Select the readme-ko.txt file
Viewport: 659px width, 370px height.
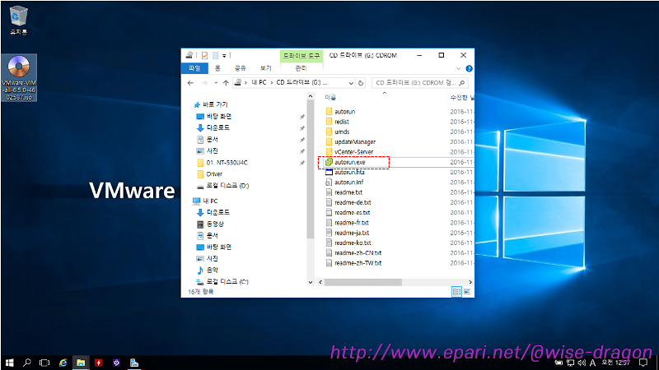(353, 243)
